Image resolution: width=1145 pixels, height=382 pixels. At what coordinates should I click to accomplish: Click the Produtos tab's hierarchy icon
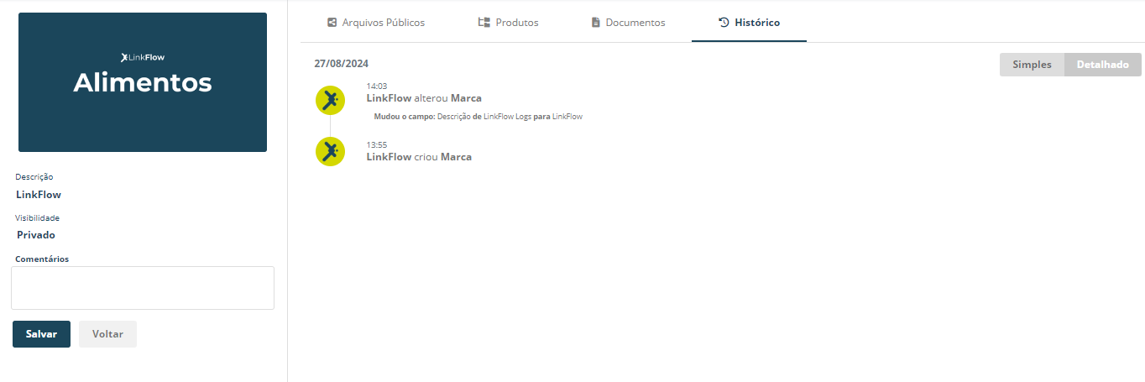tap(484, 23)
